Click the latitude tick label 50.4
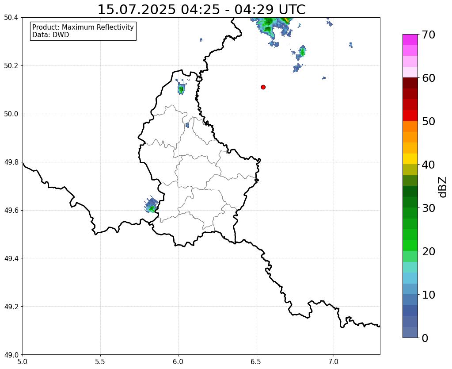The image size is (452, 369). (11, 18)
